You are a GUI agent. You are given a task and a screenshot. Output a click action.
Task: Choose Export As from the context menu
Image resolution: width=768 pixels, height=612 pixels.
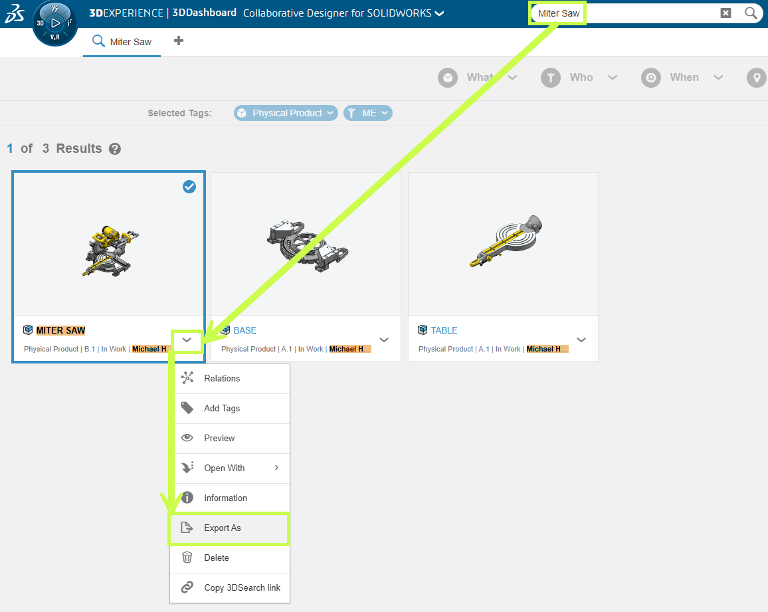click(230, 528)
